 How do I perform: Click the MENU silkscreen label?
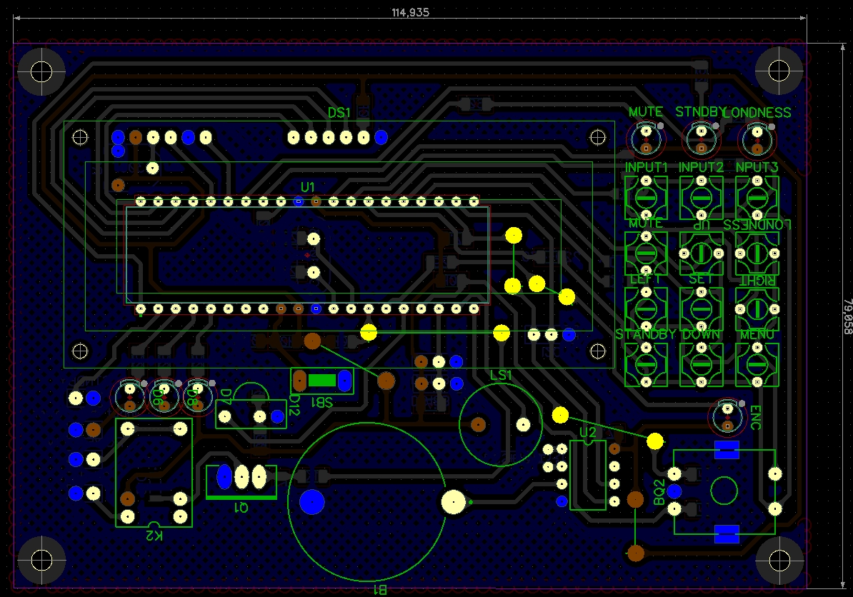[x=757, y=335]
